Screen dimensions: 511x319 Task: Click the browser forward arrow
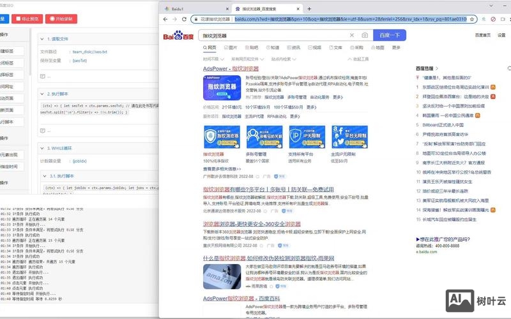click(174, 19)
